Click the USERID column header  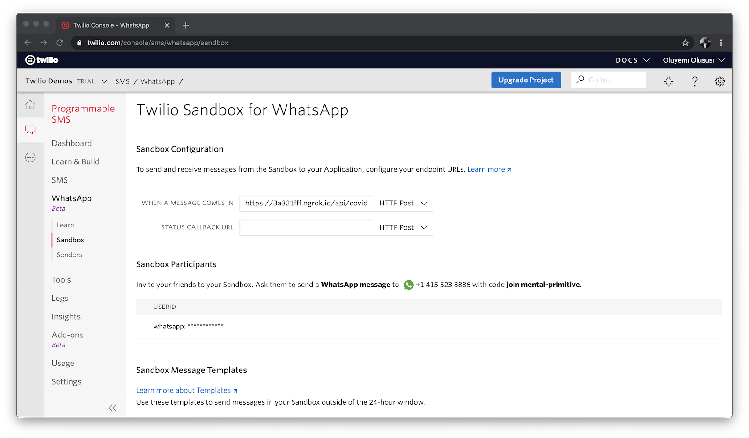tap(165, 307)
